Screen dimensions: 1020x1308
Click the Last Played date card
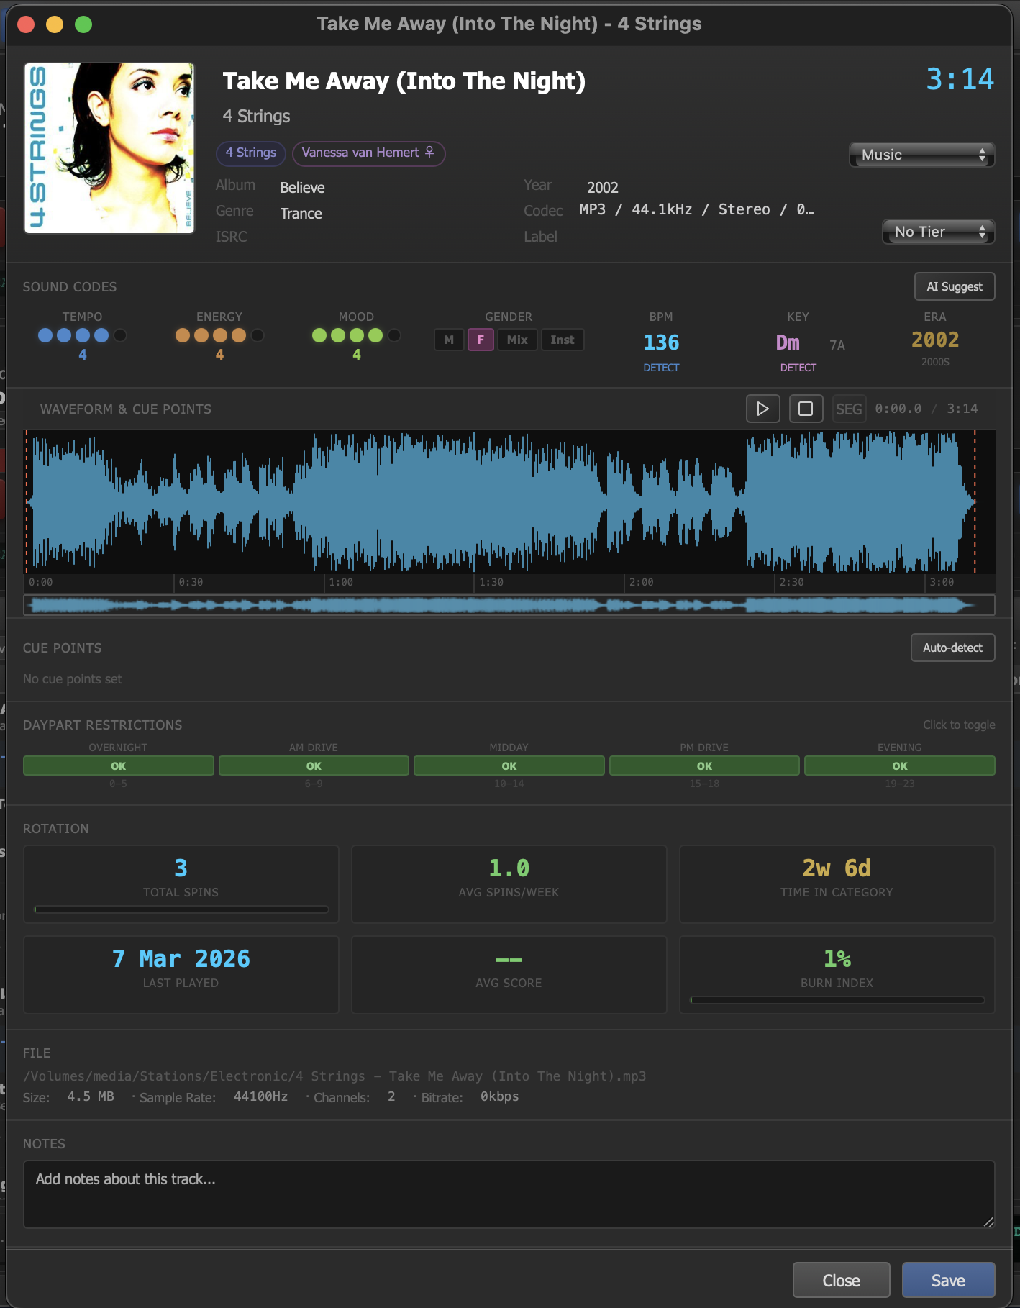click(181, 975)
